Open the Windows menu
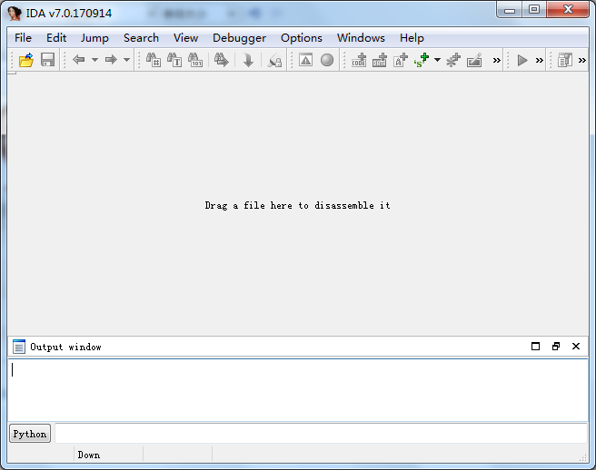The width and height of the screenshot is (596, 470). [361, 38]
